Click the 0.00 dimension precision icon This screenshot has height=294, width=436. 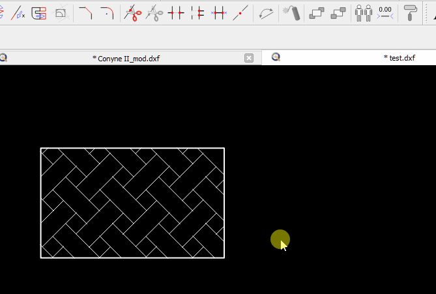385,12
